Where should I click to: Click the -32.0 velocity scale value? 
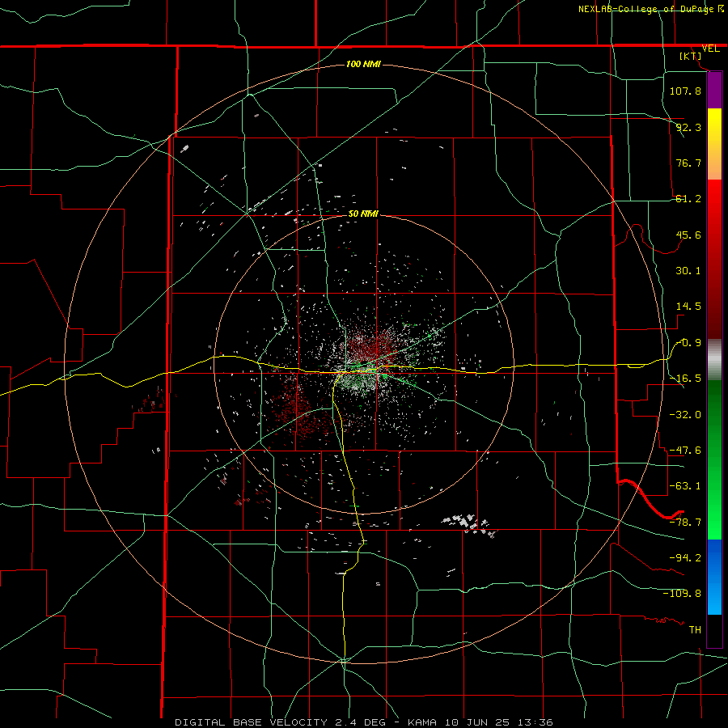685,415
